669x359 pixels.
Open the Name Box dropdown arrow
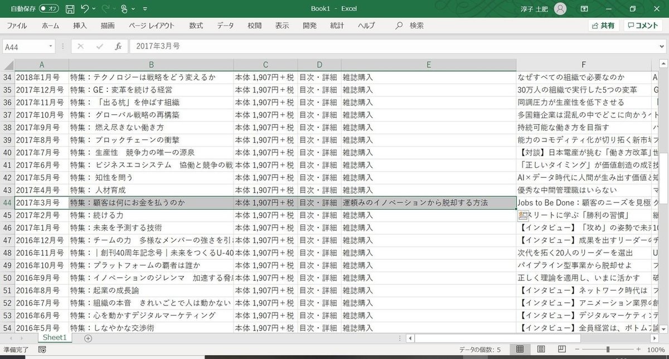click(51, 47)
